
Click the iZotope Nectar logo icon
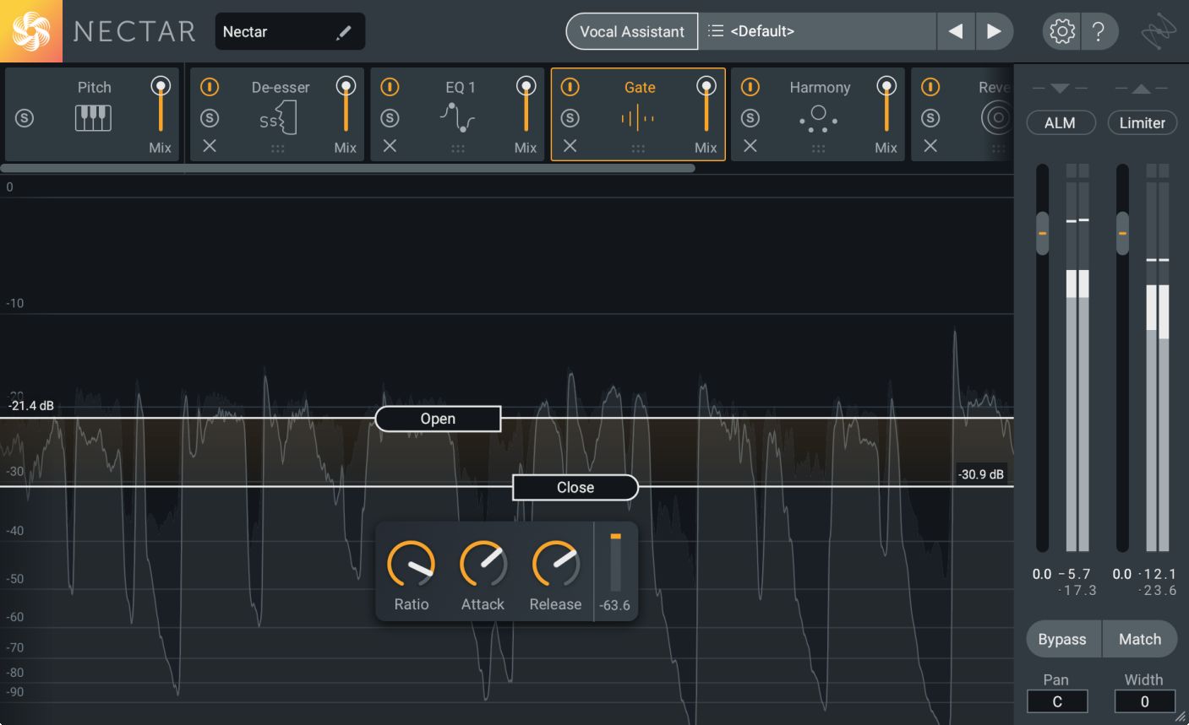click(31, 31)
